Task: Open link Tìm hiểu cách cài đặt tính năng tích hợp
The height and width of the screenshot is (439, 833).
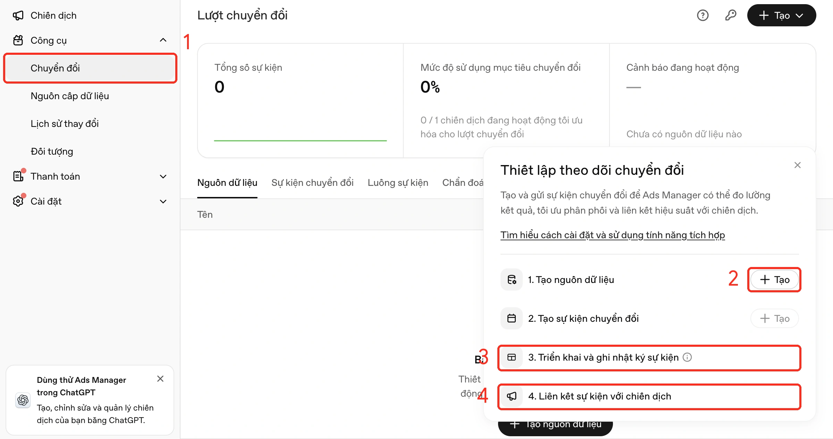Action: [x=613, y=235]
